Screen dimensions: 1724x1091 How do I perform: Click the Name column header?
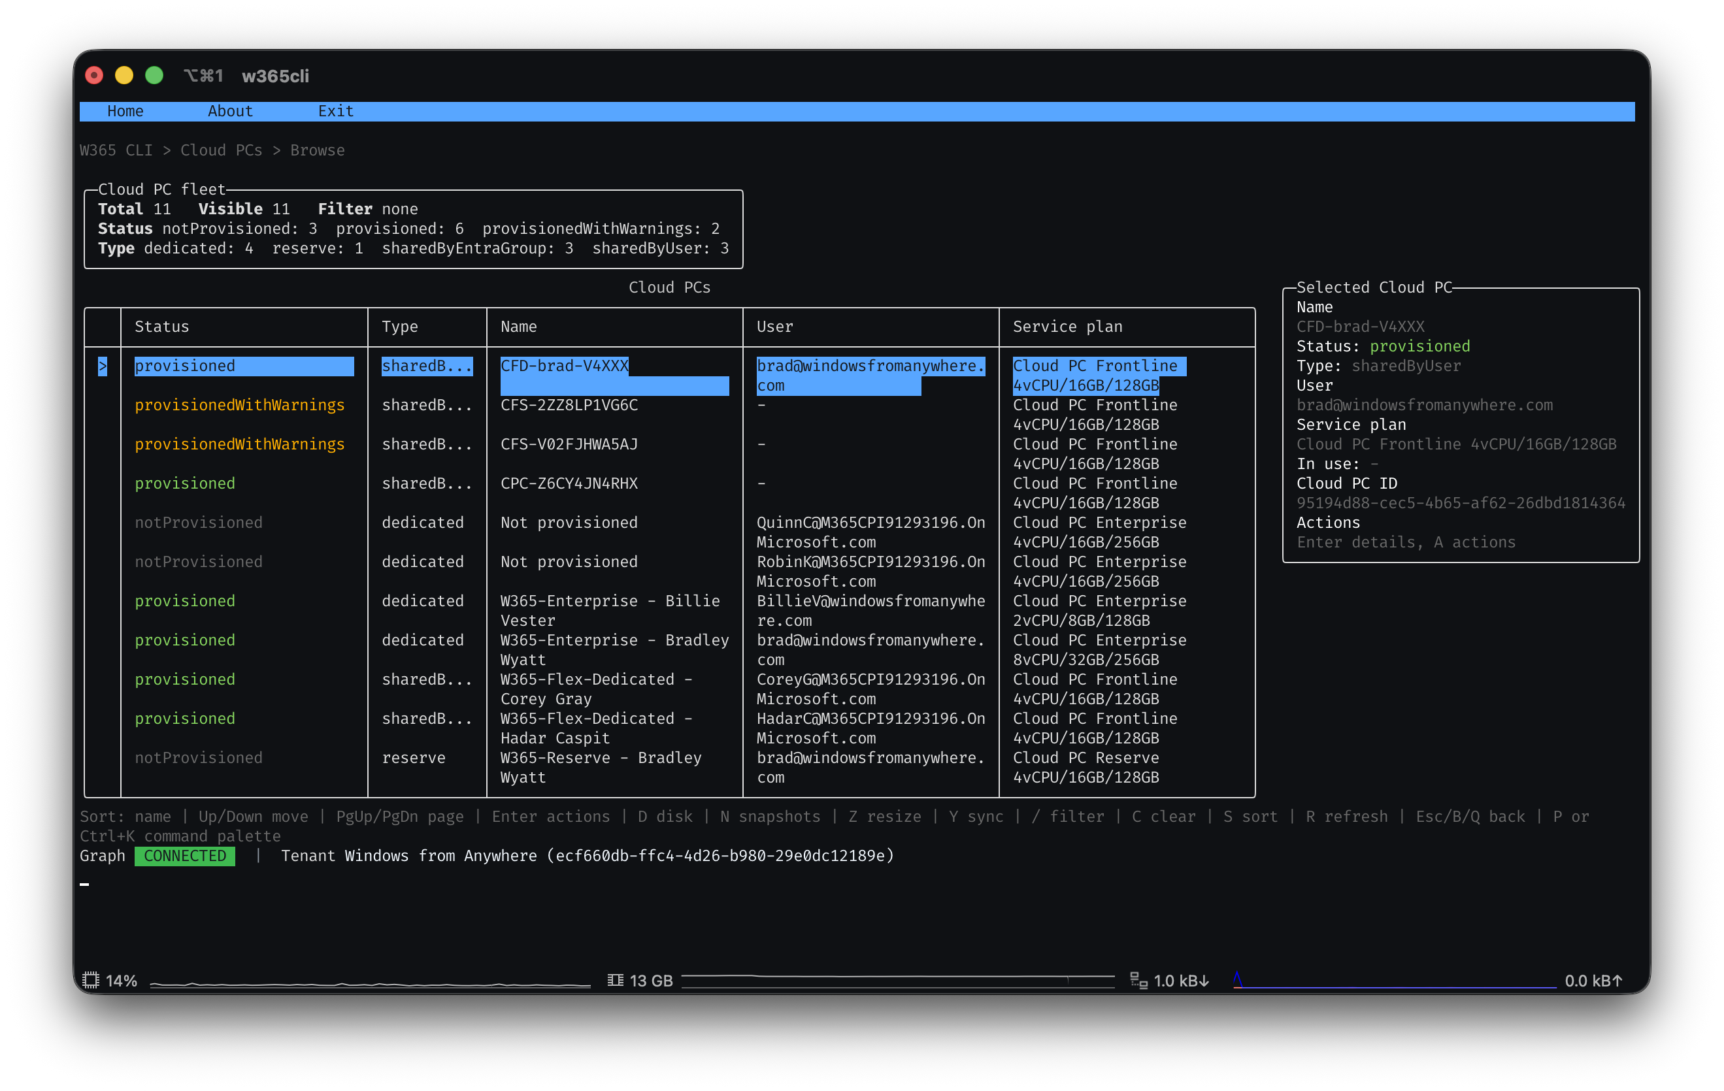click(x=519, y=327)
